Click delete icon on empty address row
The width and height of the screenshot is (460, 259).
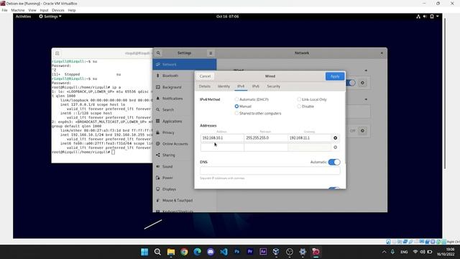point(336,147)
